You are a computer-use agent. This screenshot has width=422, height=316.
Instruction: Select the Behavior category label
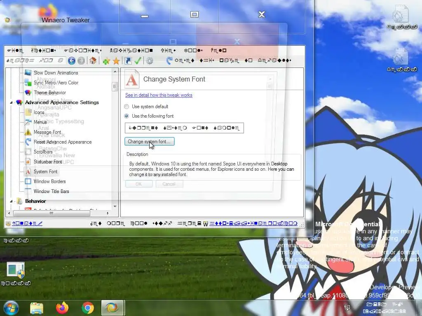tap(35, 201)
